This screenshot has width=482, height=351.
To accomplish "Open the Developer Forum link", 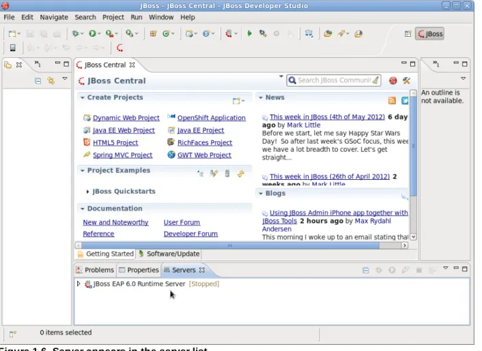I will pyautogui.click(x=190, y=234).
